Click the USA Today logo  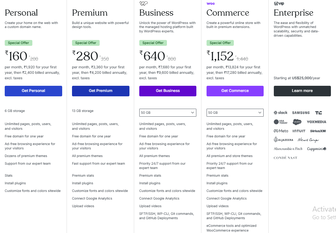[x=280, y=122]
